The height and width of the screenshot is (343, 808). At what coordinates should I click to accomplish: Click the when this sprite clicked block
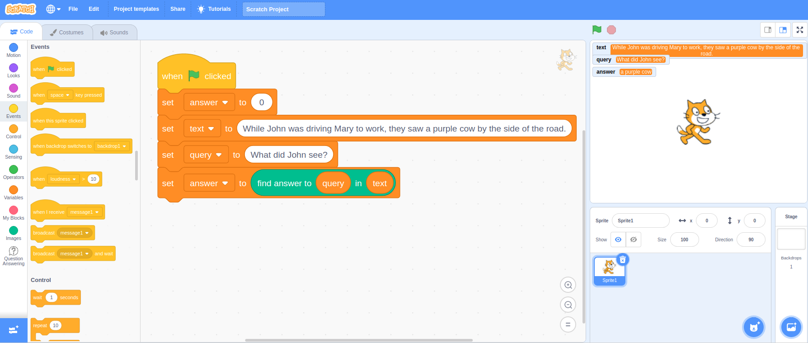(58, 119)
